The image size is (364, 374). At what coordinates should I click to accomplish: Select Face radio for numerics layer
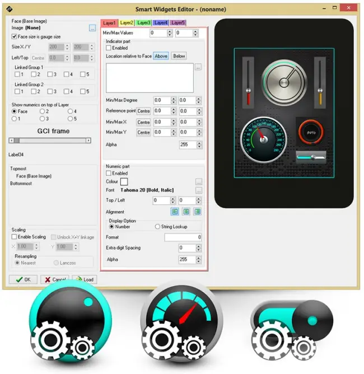[14, 111]
